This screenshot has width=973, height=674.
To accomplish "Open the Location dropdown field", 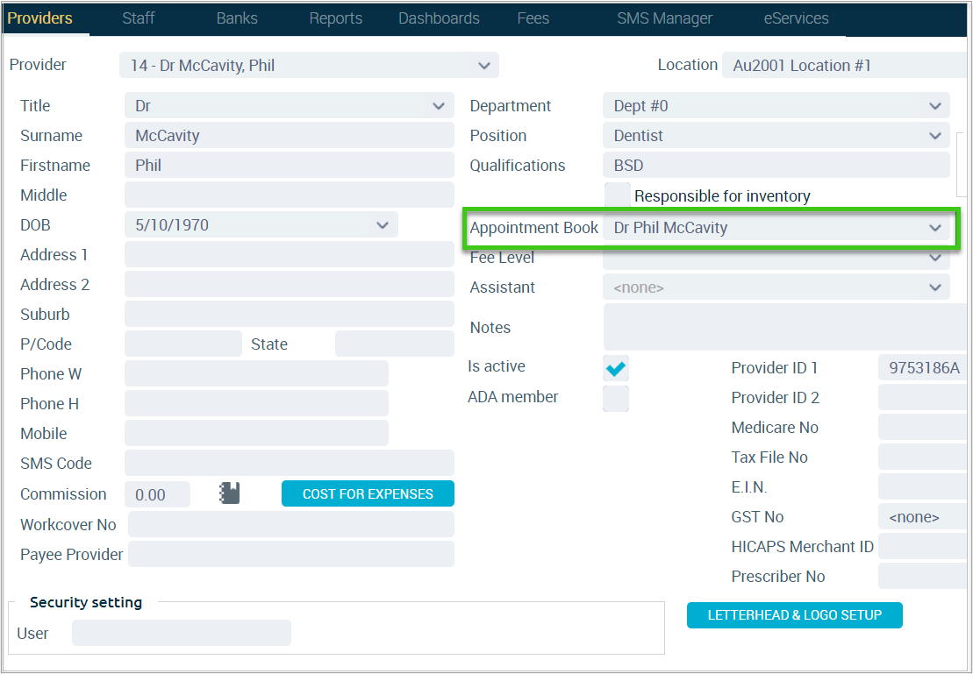I will (844, 65).
